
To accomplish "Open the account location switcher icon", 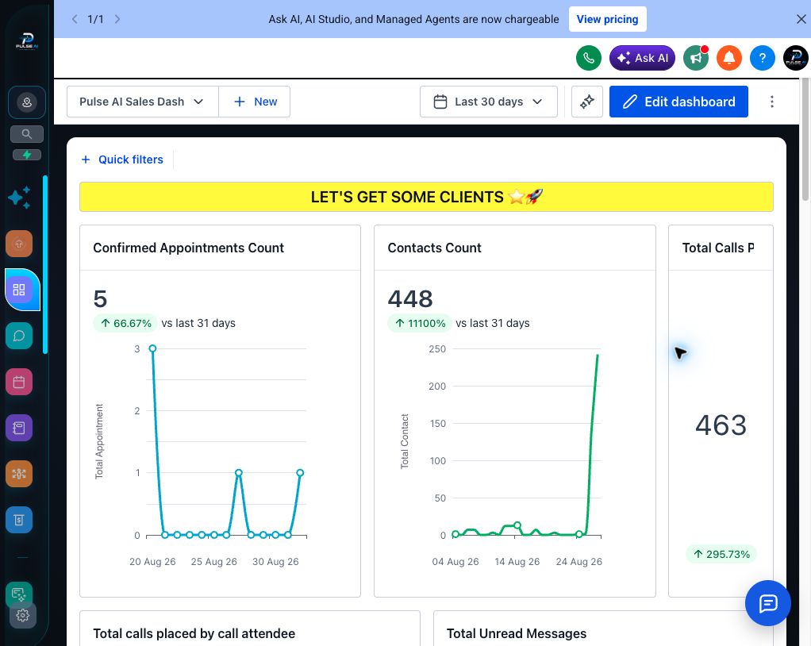I will click(x=27, y=102).
